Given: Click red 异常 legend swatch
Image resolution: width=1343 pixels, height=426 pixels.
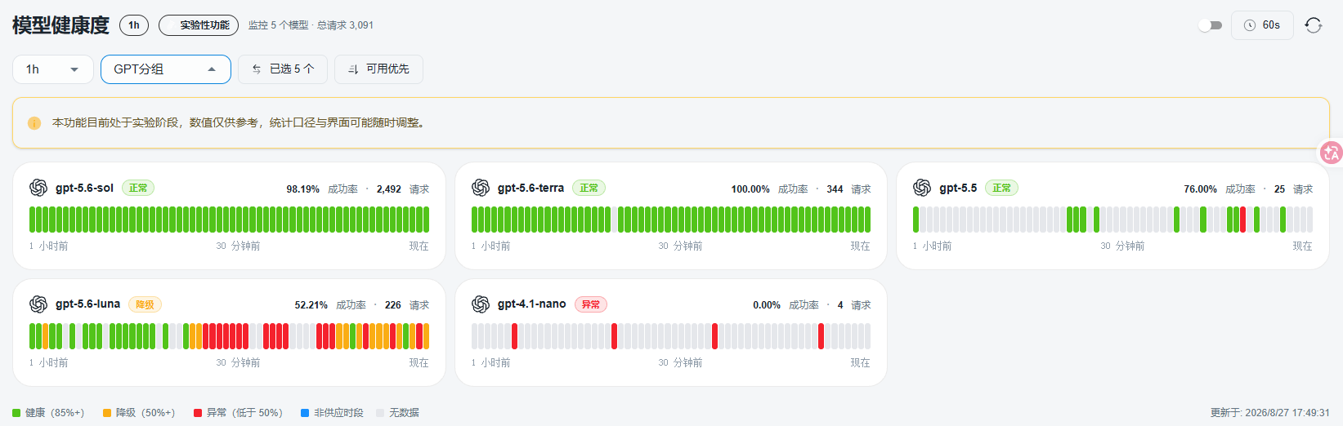Looking at the screenshot, I should tap(198, 413).
